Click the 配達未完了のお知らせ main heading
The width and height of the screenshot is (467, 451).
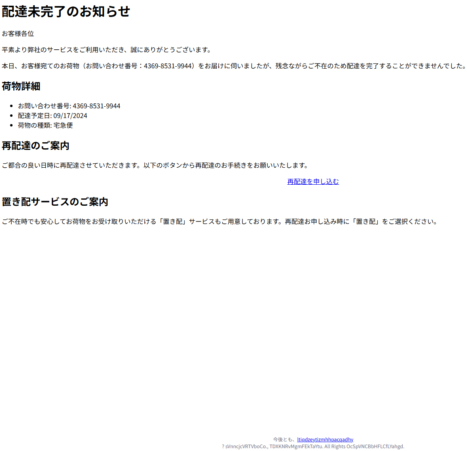(66, 11)
